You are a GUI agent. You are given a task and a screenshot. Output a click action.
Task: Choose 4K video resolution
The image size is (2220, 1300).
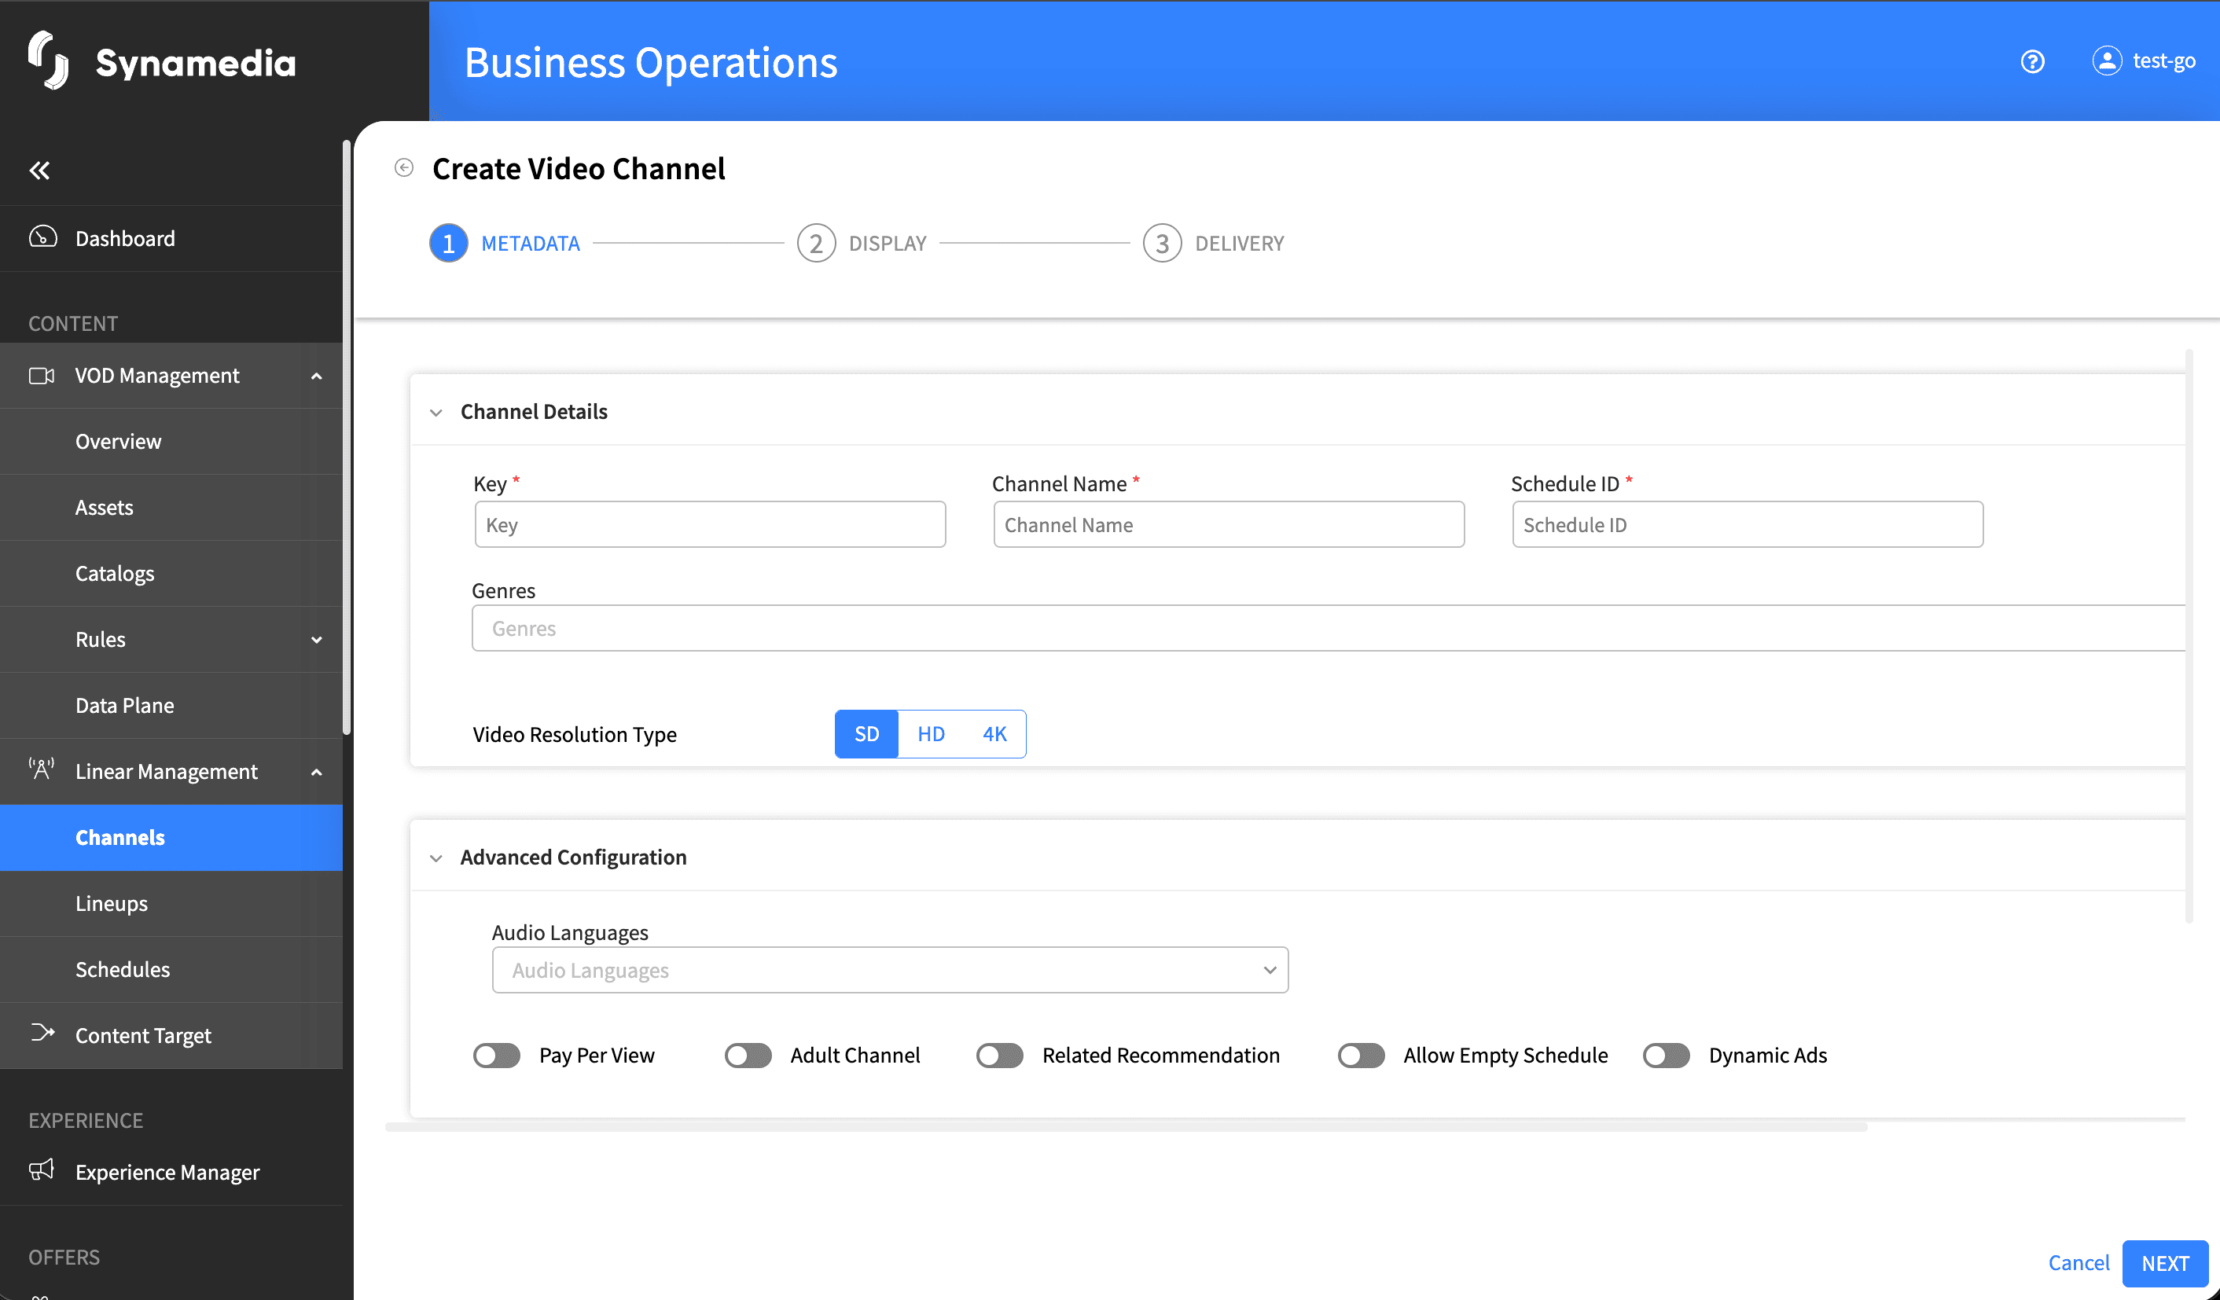[994, 733]
